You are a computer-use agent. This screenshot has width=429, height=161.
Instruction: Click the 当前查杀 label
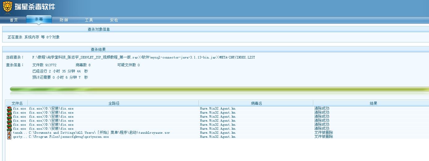click(15, 57)
